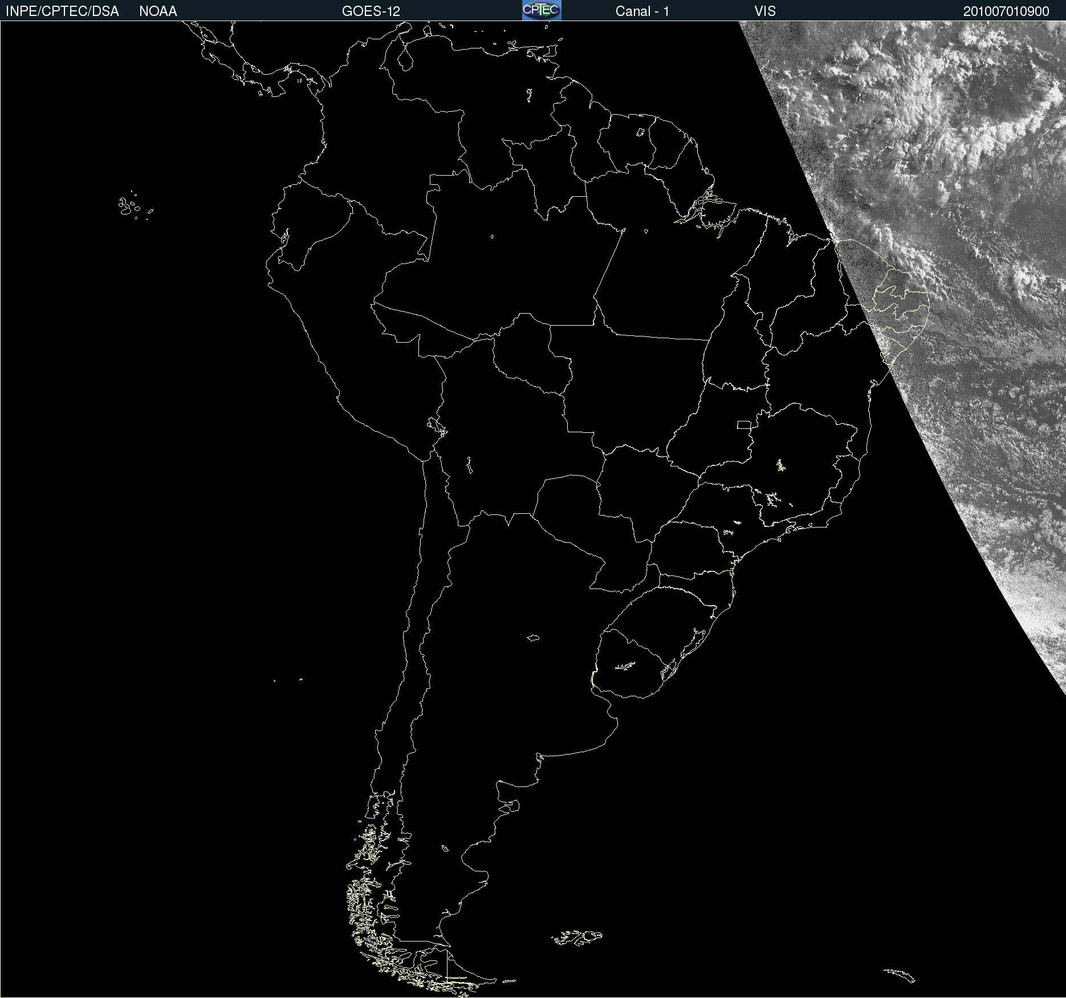The height and width of the screenshot is (998, 1066).
Task: Click the CPTEC logo in the header
Action: [x=542, y=10]
